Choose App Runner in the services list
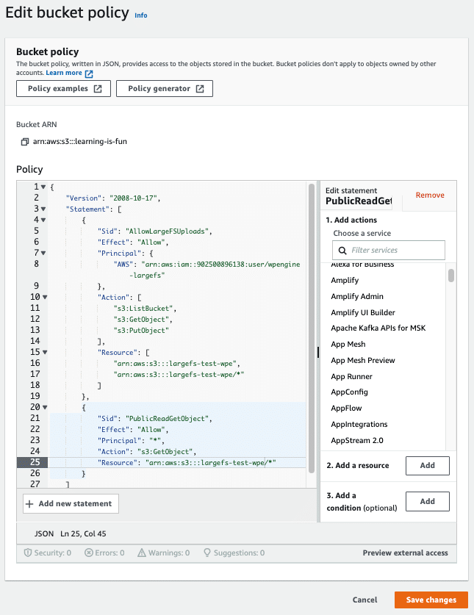 click(353, 376)
